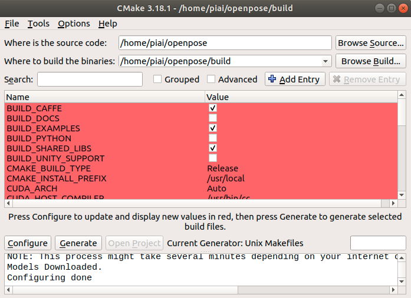The height and width of the screenshot is (298, 411).
Task: Click the output log scroll left arrow
Action: pos(8,290)
